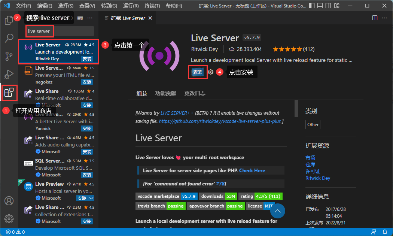393x236 pixels.
Task: Open the editor more actions ellipsis menu
Action: (x=384, y=18)
